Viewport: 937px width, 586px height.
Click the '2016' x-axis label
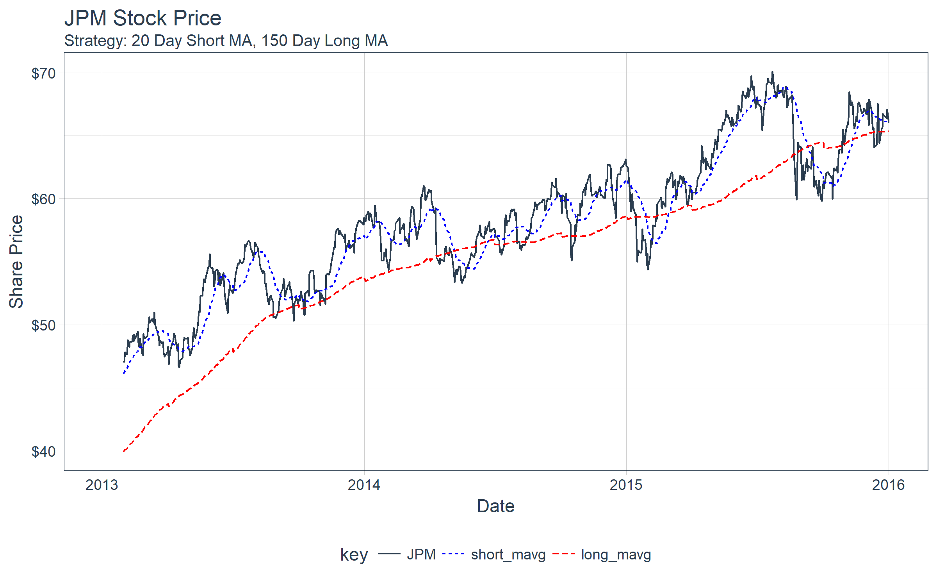(x=889, y=485)
